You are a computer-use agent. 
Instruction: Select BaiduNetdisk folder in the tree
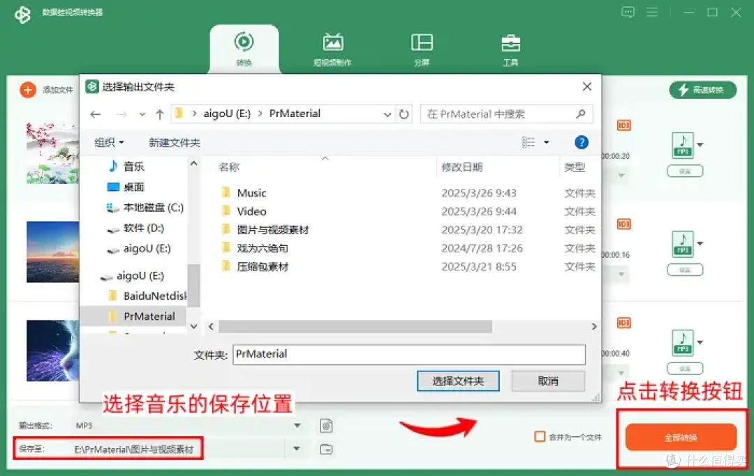pos(154,296)
